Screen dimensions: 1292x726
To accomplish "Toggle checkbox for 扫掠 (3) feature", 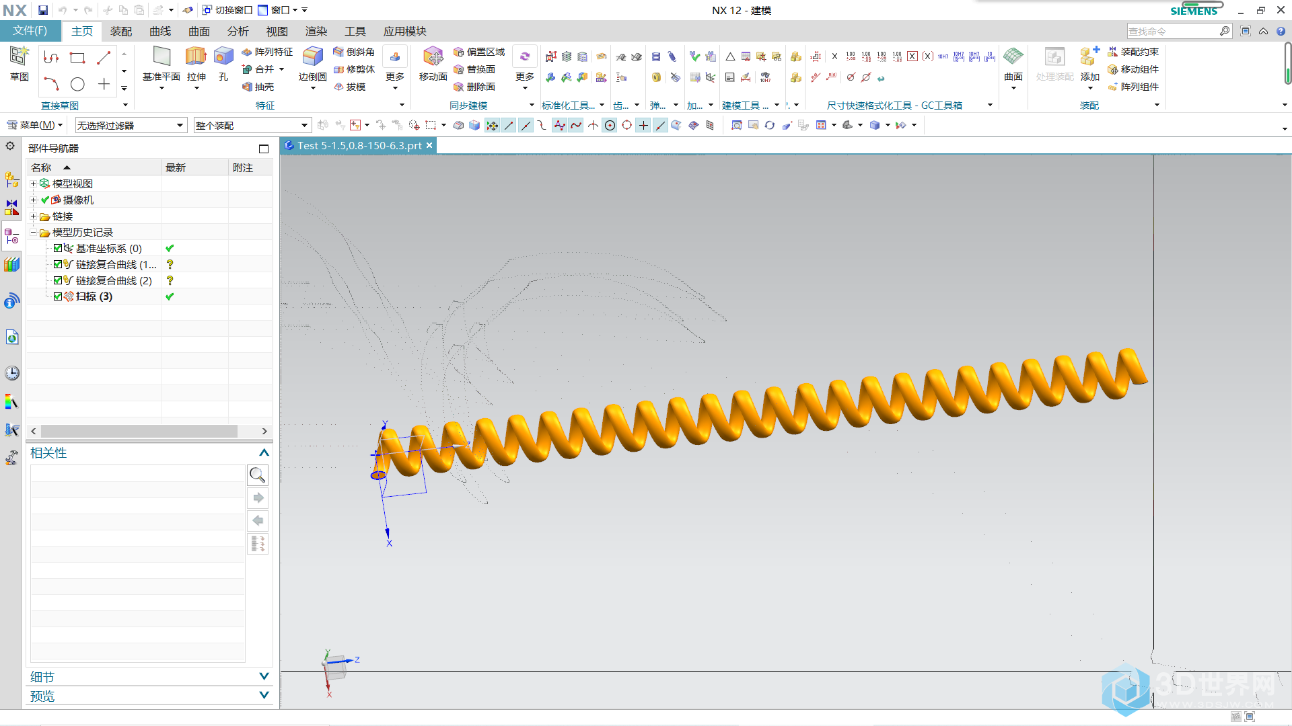I will (58, 296).
